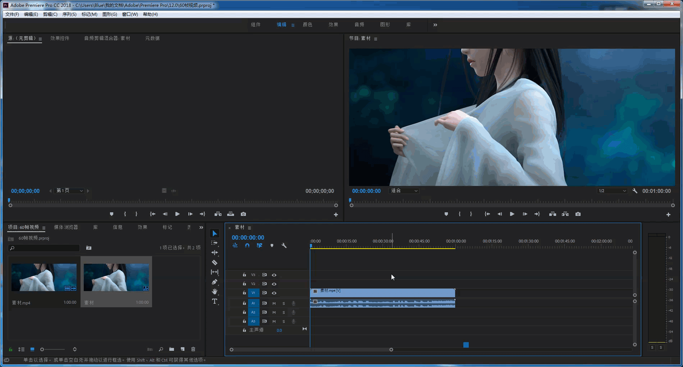
Task: Open the 序列(S) menu
Action: coord(69,14)
